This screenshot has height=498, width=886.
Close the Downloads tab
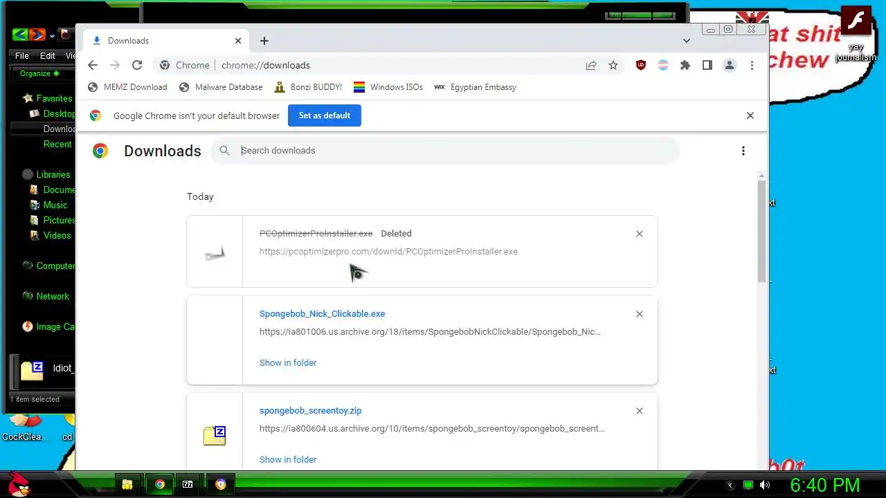238,41
